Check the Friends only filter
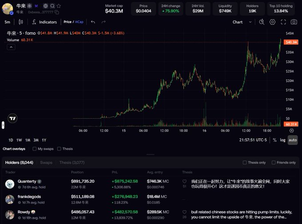 [274, 163]
